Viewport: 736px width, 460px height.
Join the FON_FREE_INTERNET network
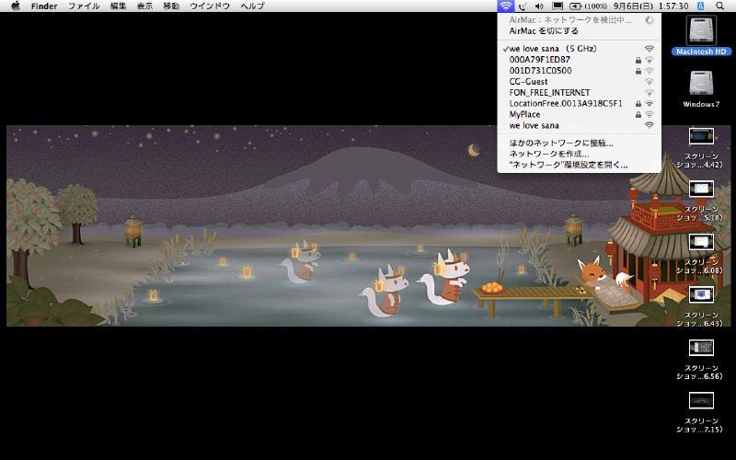pos(580,93)
